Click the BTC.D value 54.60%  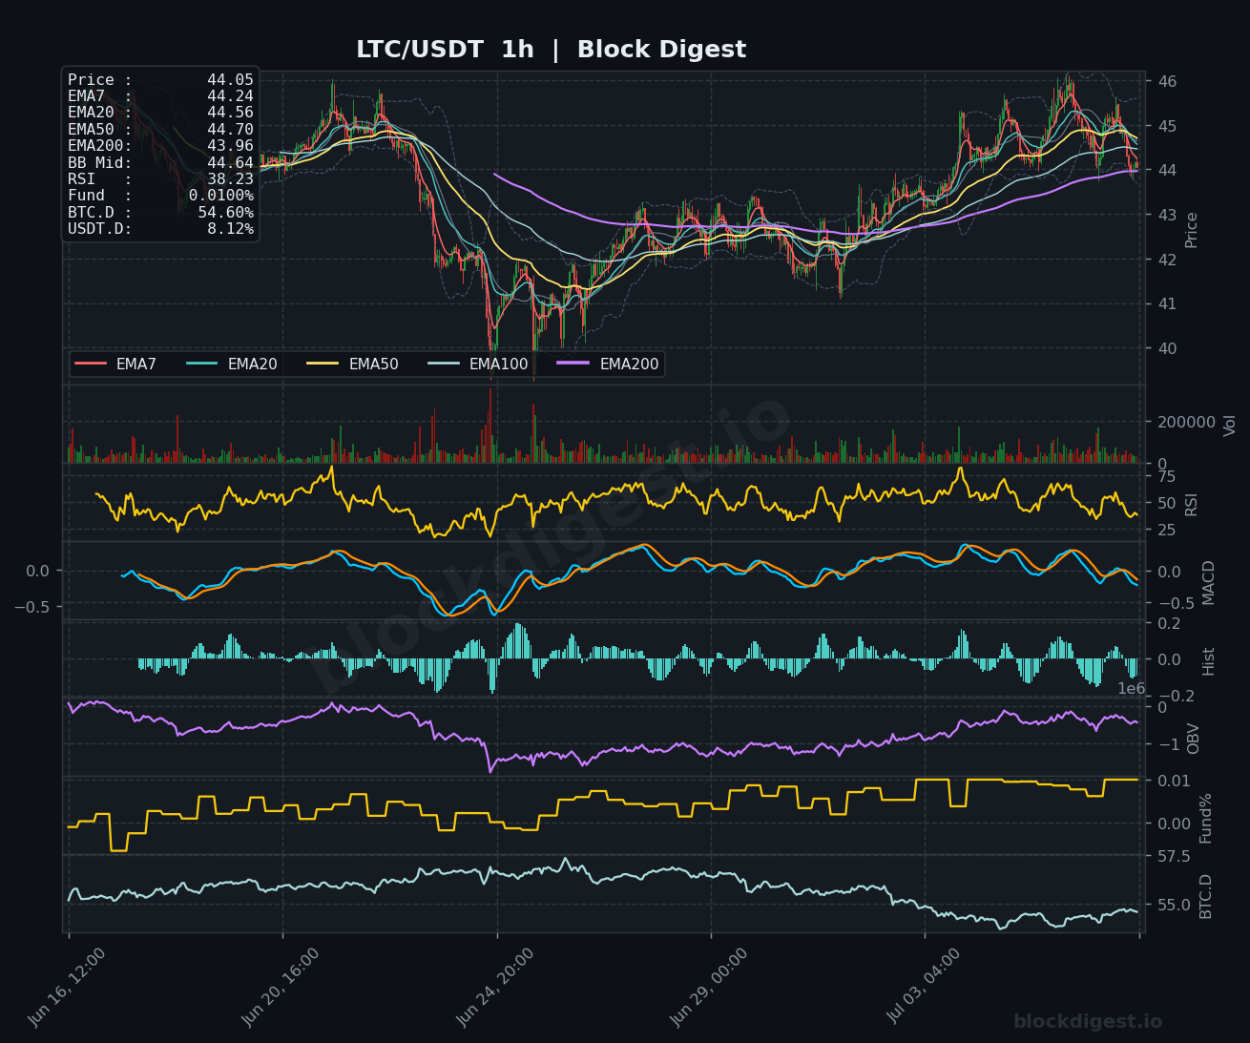click(x=225, y=212)
